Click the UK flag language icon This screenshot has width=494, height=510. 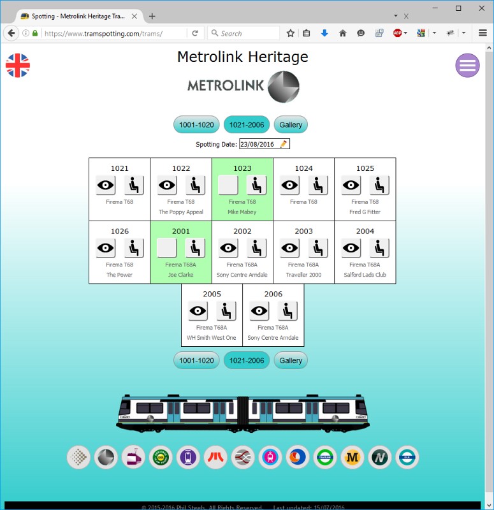tap(18, 66)
